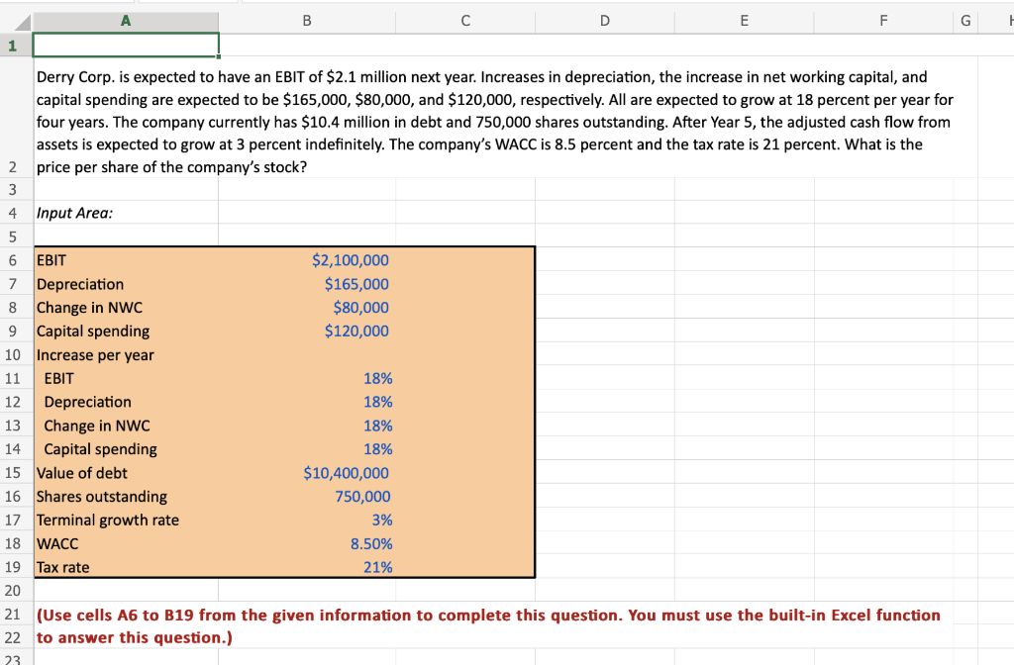1014x665 pixels.
Task: Select the 18% value in row 11
Action: [x=377, y=378]
